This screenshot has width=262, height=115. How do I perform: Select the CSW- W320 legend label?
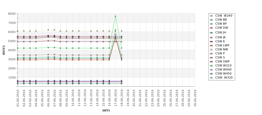coord(224,77)
